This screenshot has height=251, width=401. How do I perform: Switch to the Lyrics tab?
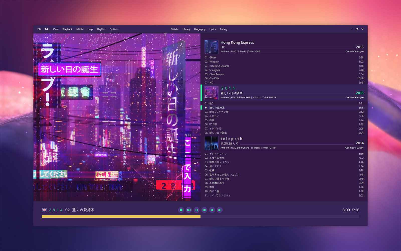click(x=213, y=29)
